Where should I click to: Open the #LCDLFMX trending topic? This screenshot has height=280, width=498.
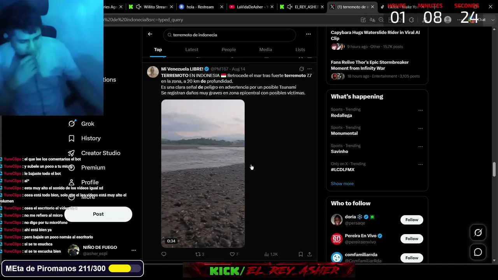tap(343, 170)
